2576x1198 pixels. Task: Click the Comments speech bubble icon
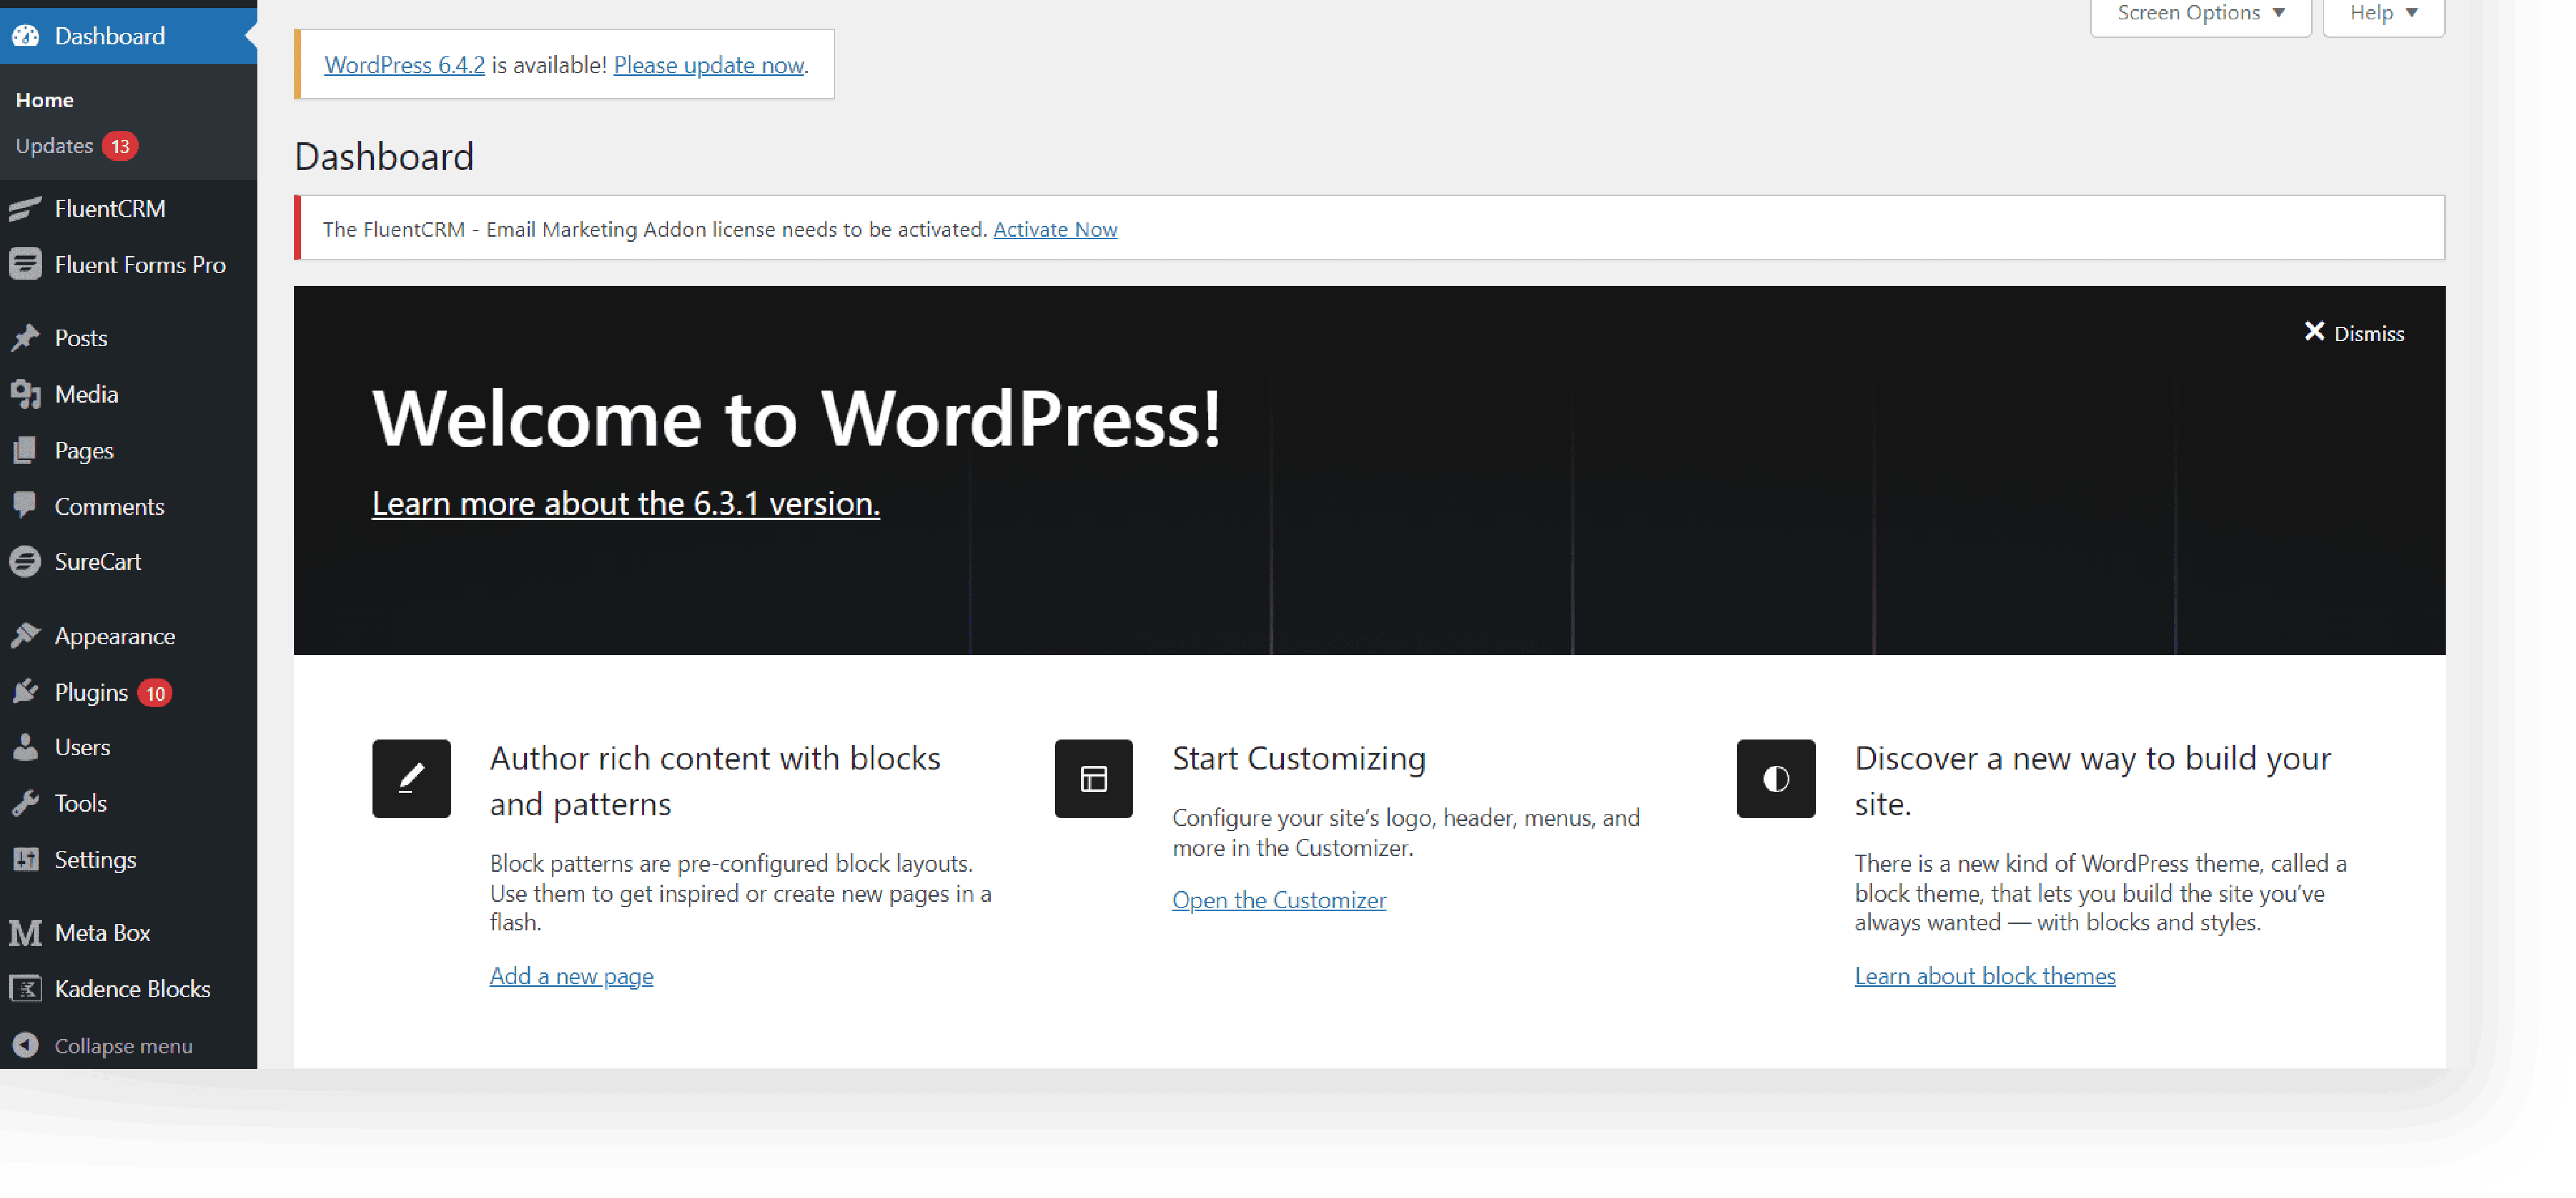click(x=26, y=506)
